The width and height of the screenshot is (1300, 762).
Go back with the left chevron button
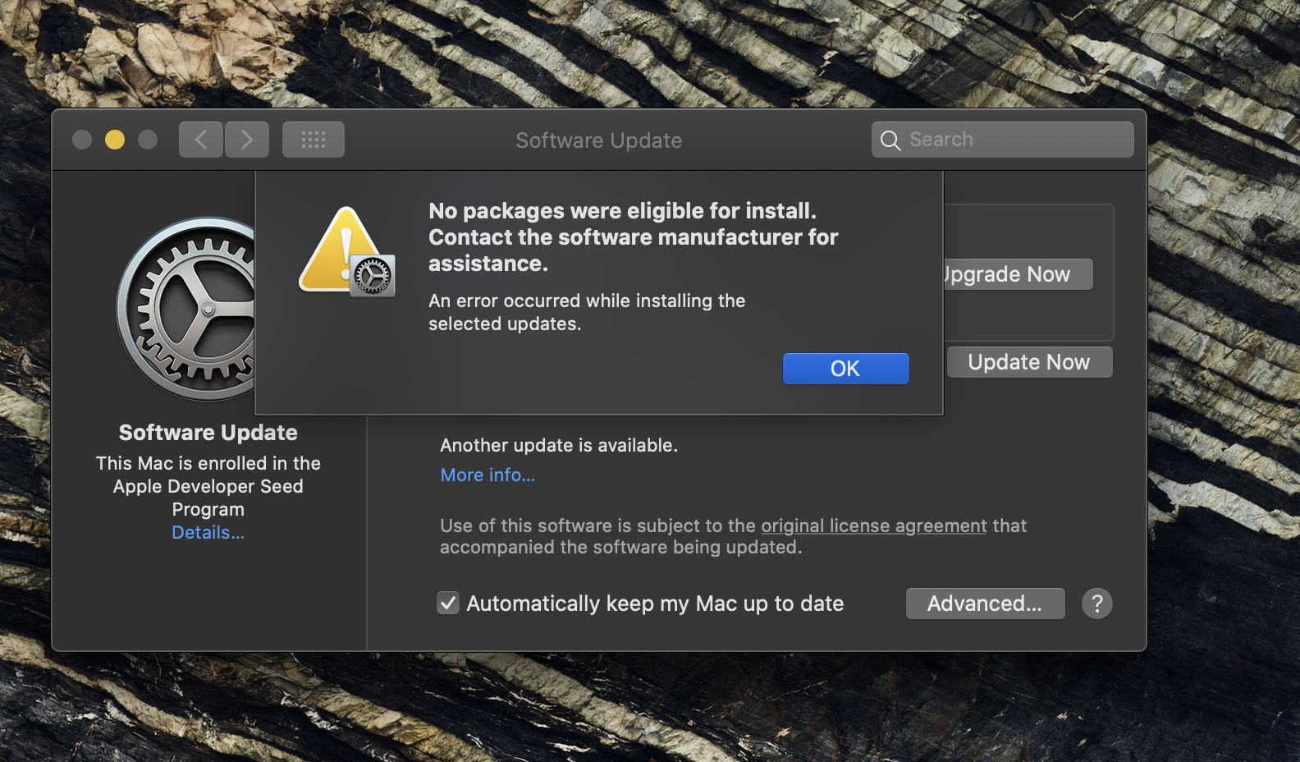[201, 140]
